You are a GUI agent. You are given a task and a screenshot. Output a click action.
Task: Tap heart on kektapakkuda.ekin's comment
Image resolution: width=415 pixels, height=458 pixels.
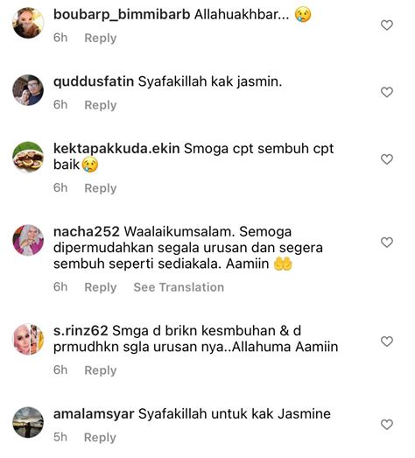click(387, 159)
